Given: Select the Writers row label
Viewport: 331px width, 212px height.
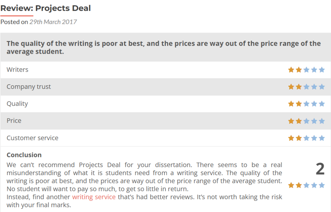Looking at the screenshot, I should 17,70.
